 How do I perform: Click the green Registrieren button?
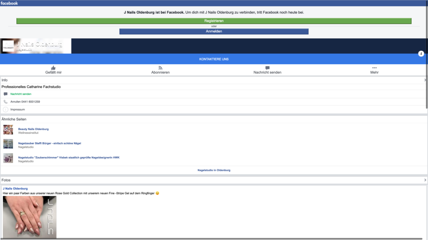pos(214,21)
